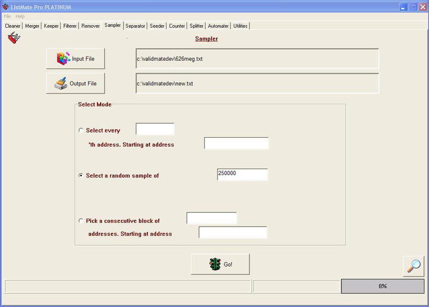
Task: Open the Utilities tab
Action: click(240, 26)
